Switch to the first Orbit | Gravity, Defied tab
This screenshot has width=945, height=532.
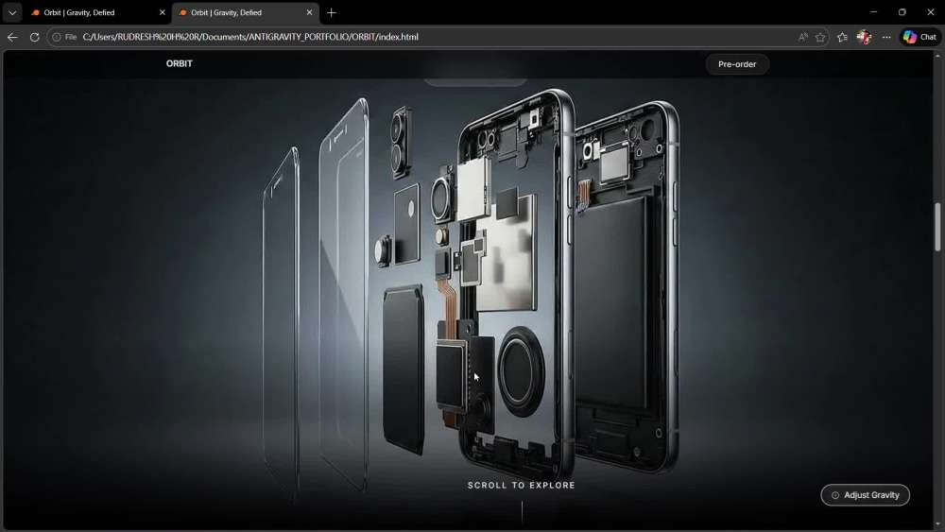point(97,12)
